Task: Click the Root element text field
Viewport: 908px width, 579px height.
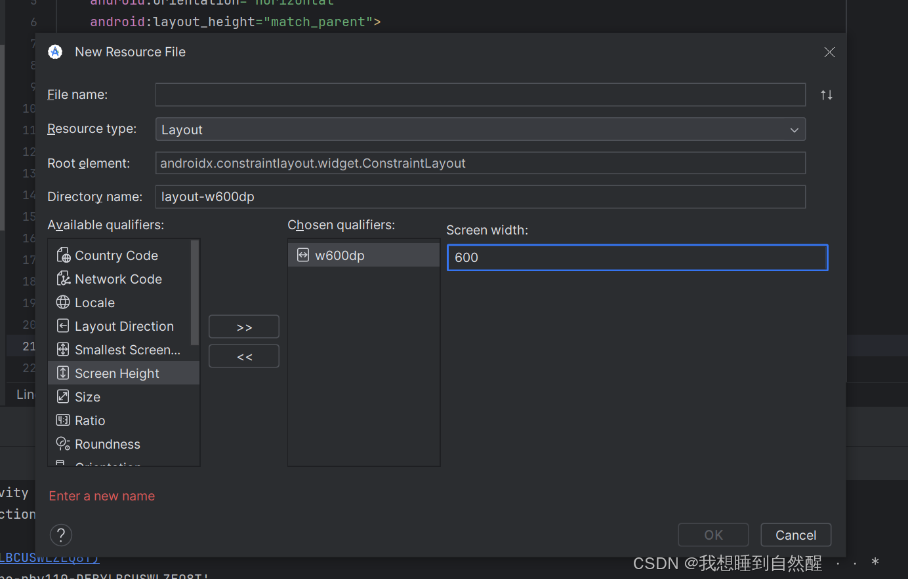Action: click(480, 163)
